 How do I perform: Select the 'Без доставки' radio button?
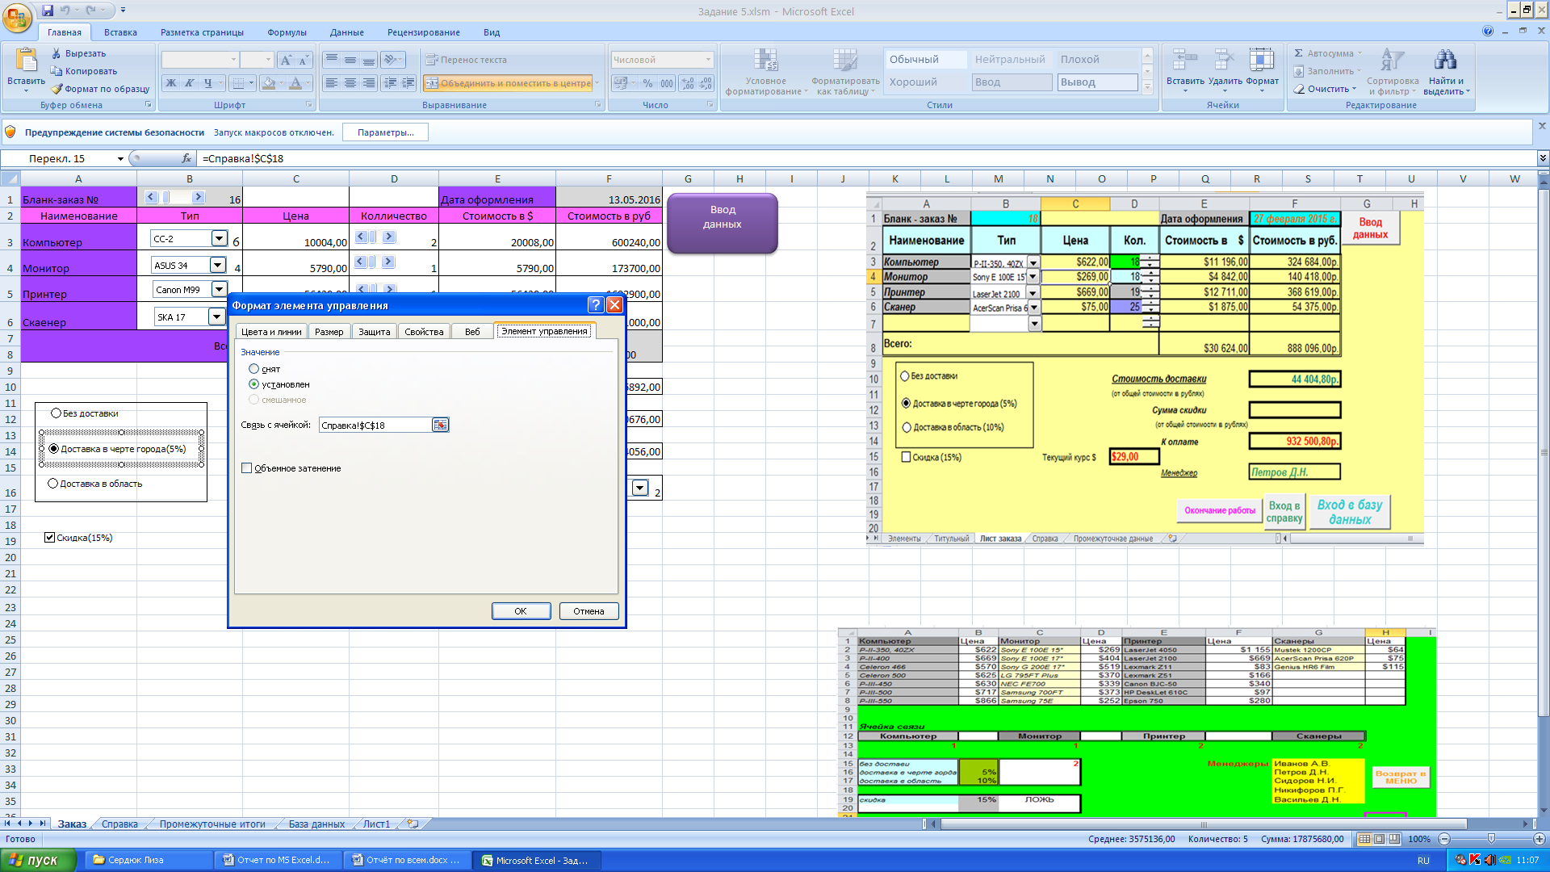tap(56, 413)
